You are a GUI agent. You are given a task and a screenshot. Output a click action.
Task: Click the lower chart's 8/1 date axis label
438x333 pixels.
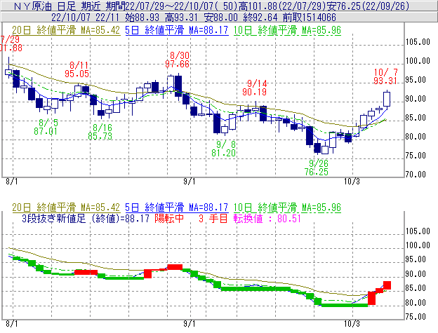click(12, 324)
